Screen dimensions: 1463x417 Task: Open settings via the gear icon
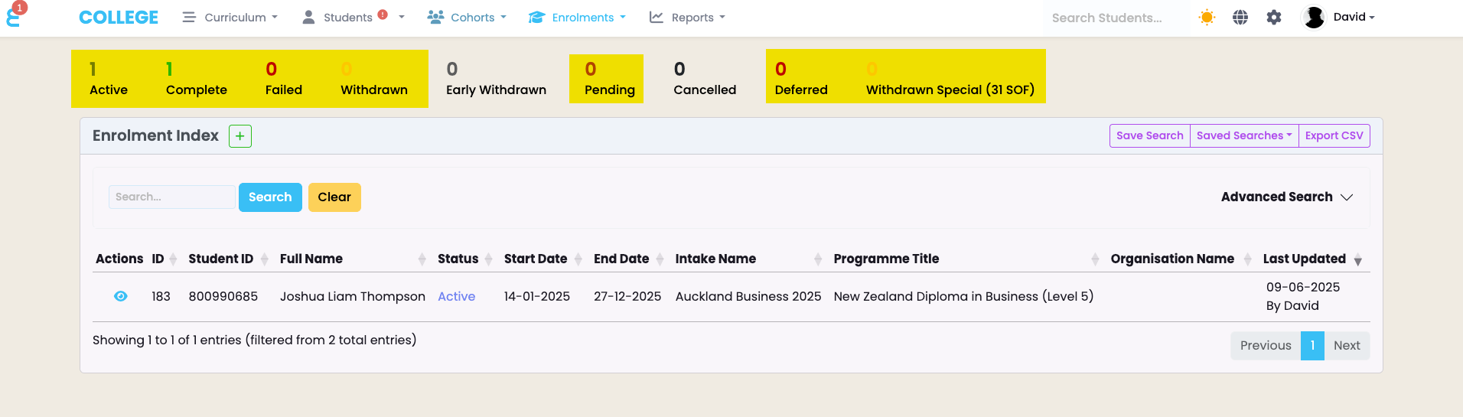click(1274, 18)
